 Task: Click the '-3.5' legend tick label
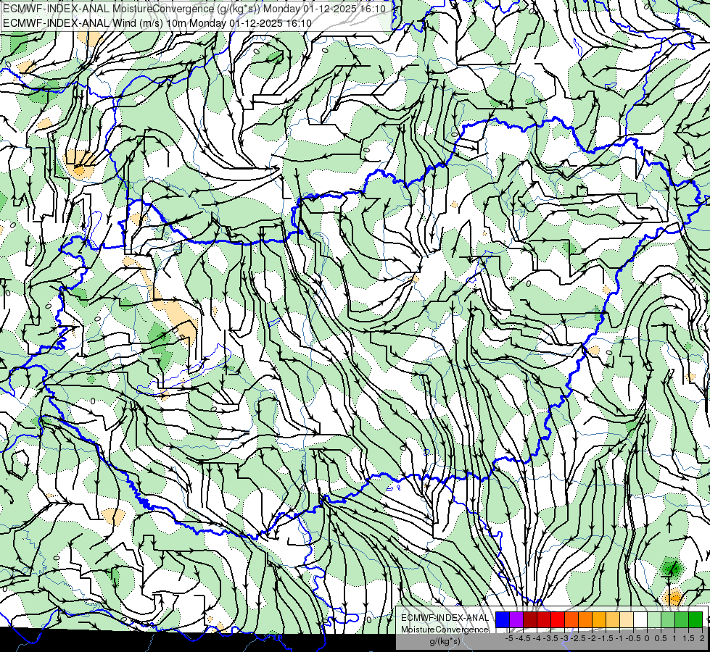pyautogui.click(x=550, y=638)
